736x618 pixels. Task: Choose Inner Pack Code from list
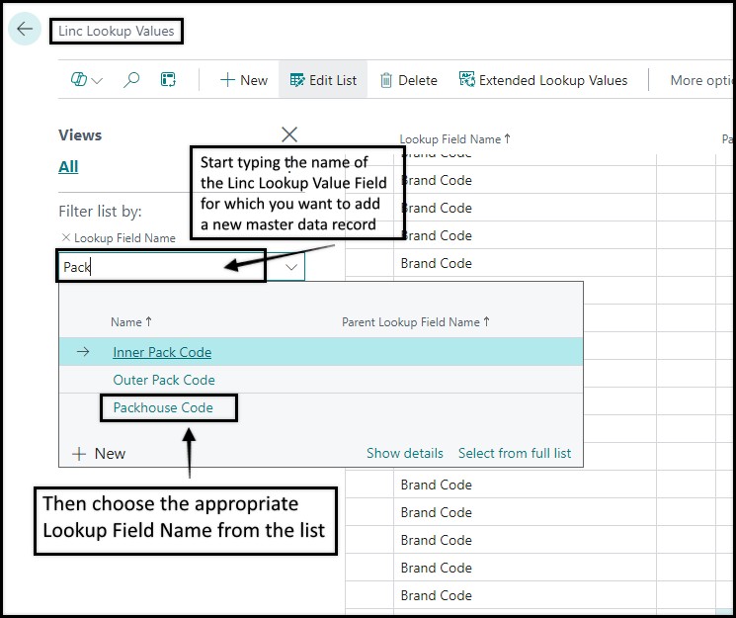point(162,352)
